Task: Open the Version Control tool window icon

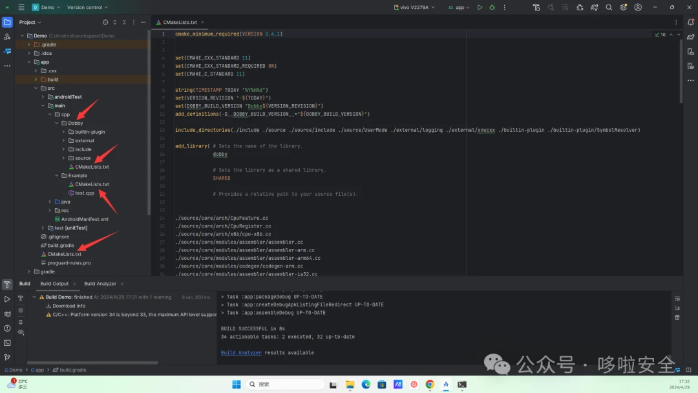Action: (7, 357)
